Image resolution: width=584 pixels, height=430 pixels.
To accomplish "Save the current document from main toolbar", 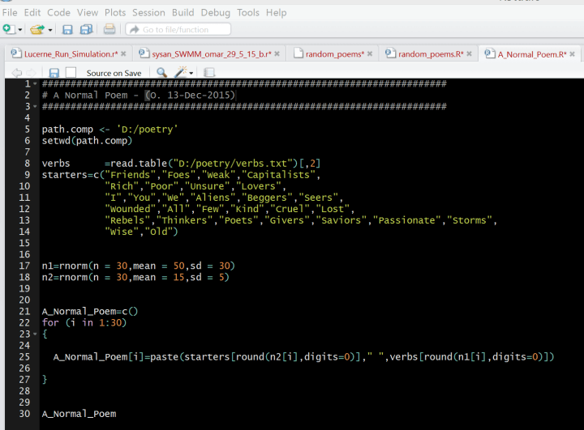I will pos(67,29).
